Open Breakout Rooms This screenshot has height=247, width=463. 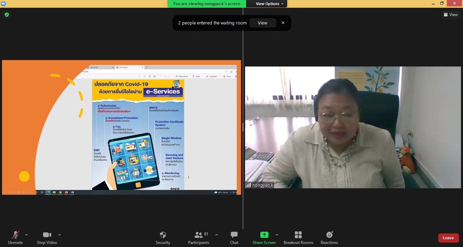pos(298,237)
